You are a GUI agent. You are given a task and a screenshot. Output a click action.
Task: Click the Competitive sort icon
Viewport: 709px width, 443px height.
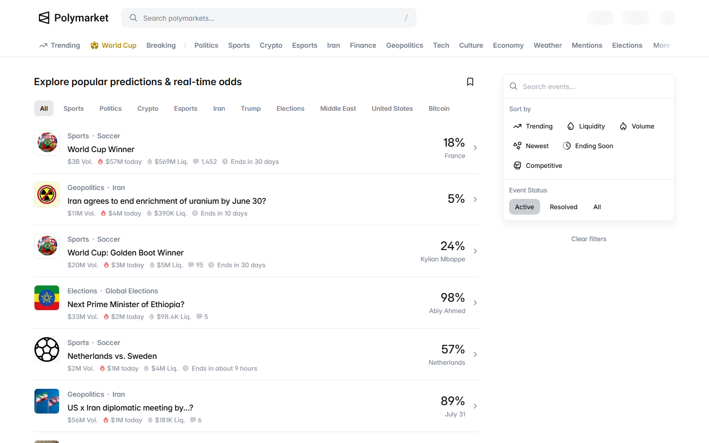(x=517, y=165)
